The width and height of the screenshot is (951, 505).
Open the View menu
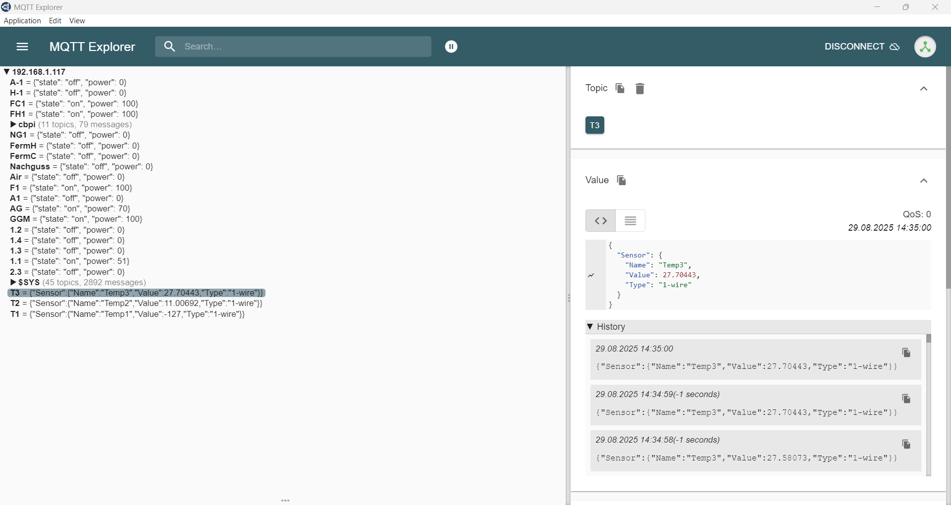point(77,21)
